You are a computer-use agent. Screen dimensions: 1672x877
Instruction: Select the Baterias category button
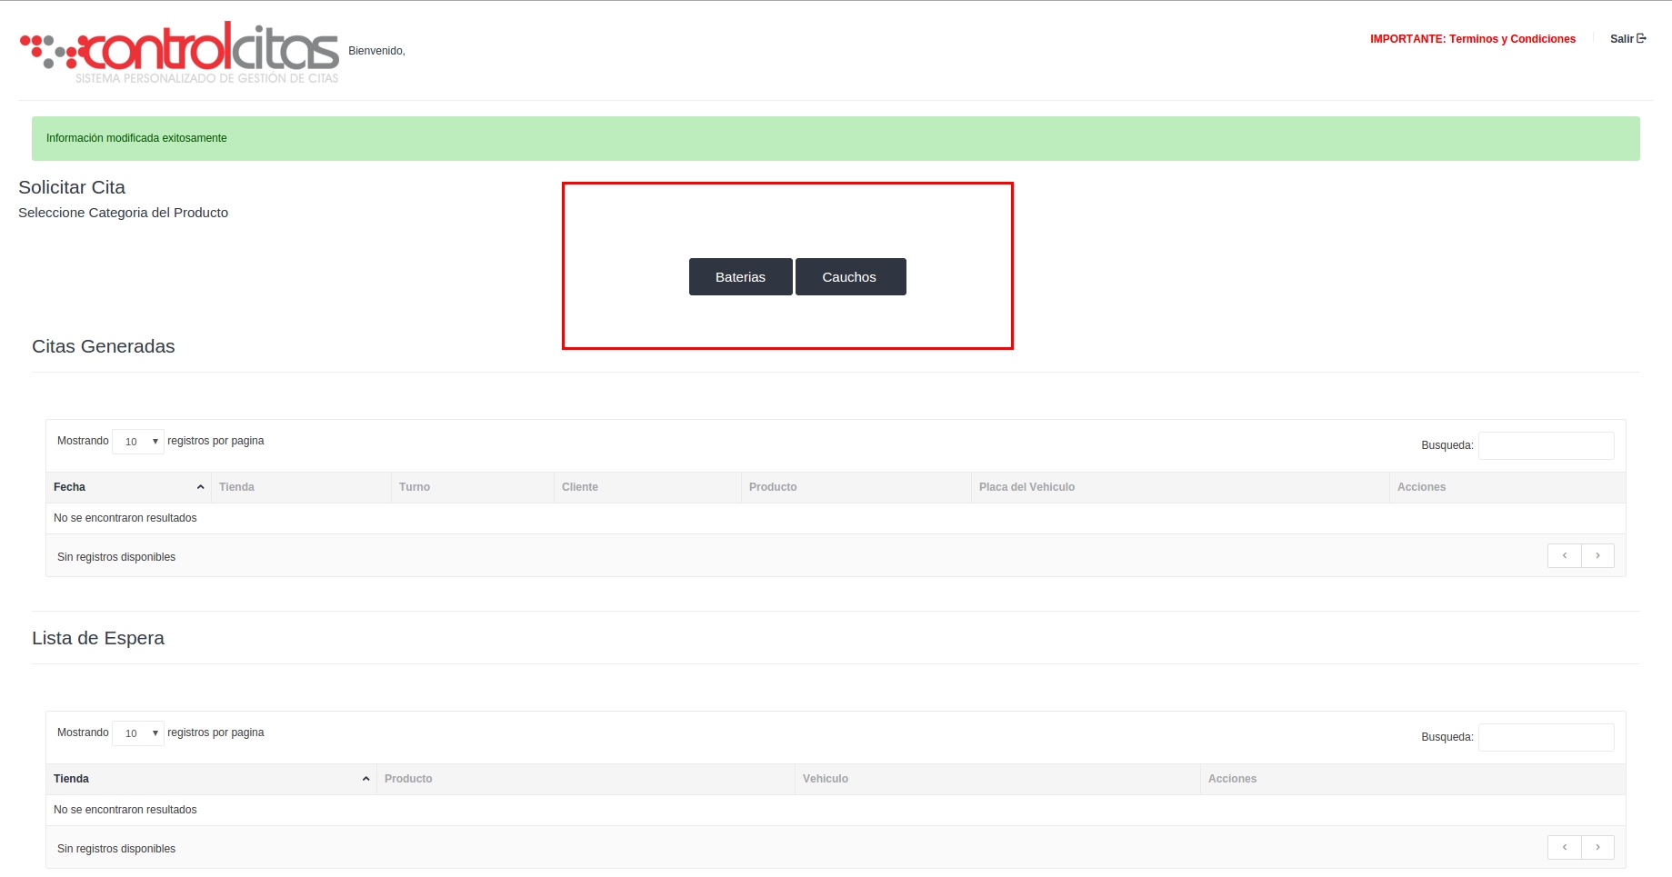pyautogui.click(x=740, y=277)
